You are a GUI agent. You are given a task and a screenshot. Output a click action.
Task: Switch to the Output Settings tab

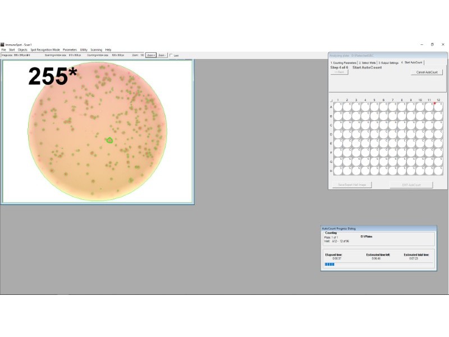coord(389,63)
